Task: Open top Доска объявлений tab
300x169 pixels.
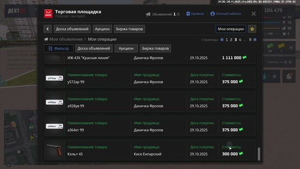Action: (x=72, y=29)
